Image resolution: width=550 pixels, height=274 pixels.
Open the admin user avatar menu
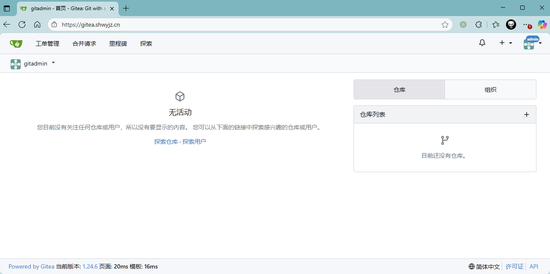(532, 43)
